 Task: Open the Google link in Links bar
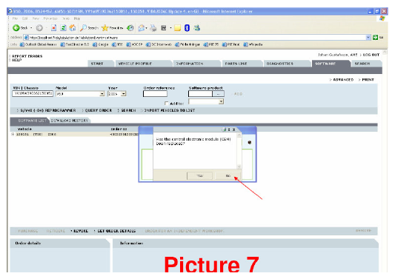(101, 44)
